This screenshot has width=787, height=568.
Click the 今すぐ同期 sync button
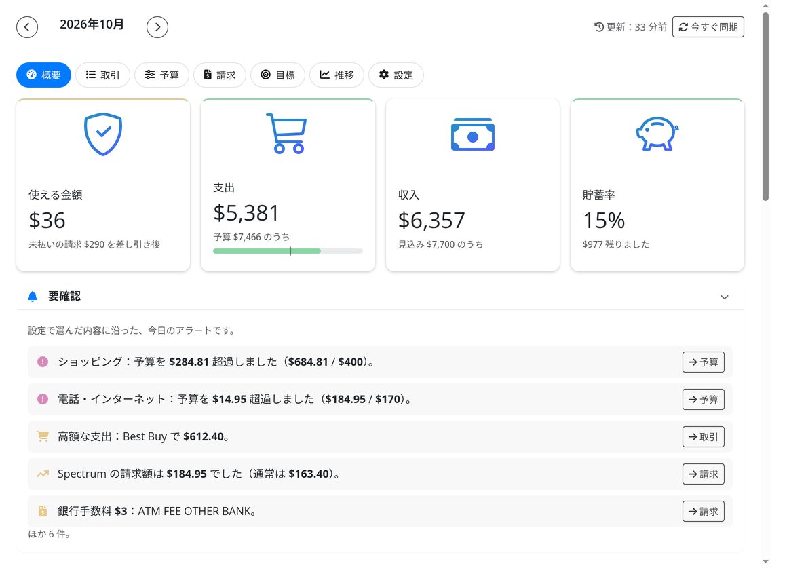[708, 27]
